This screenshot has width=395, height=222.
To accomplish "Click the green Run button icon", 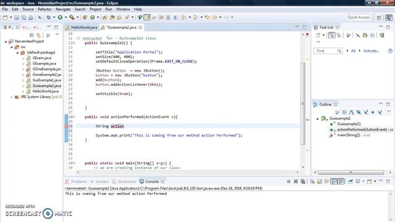I will tap(60, 17).
